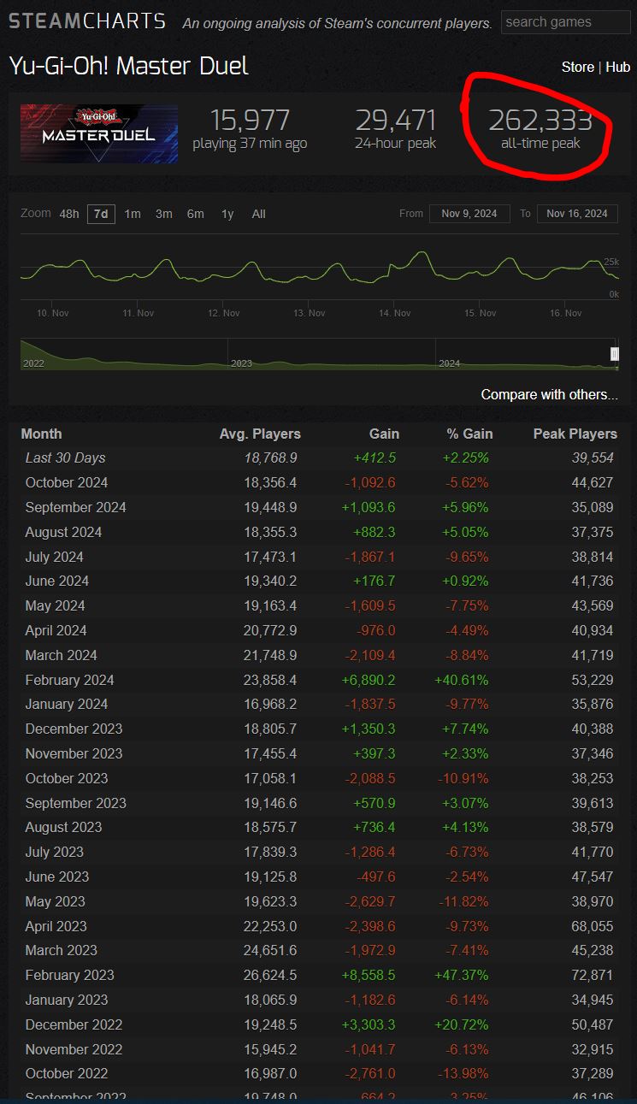This screenshot has width=637, height=1104.
Task: Click the Peak Players column header
Action: pyautogui.click(x=575, y=434)
